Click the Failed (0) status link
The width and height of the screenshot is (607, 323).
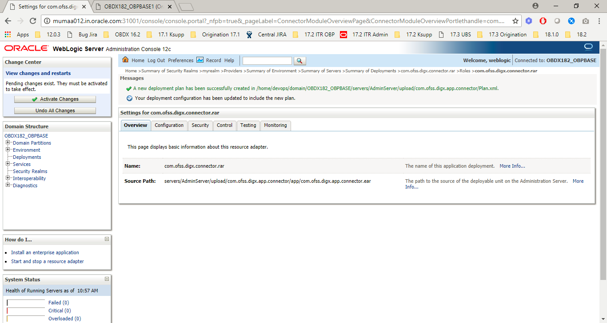coord(59,303)
